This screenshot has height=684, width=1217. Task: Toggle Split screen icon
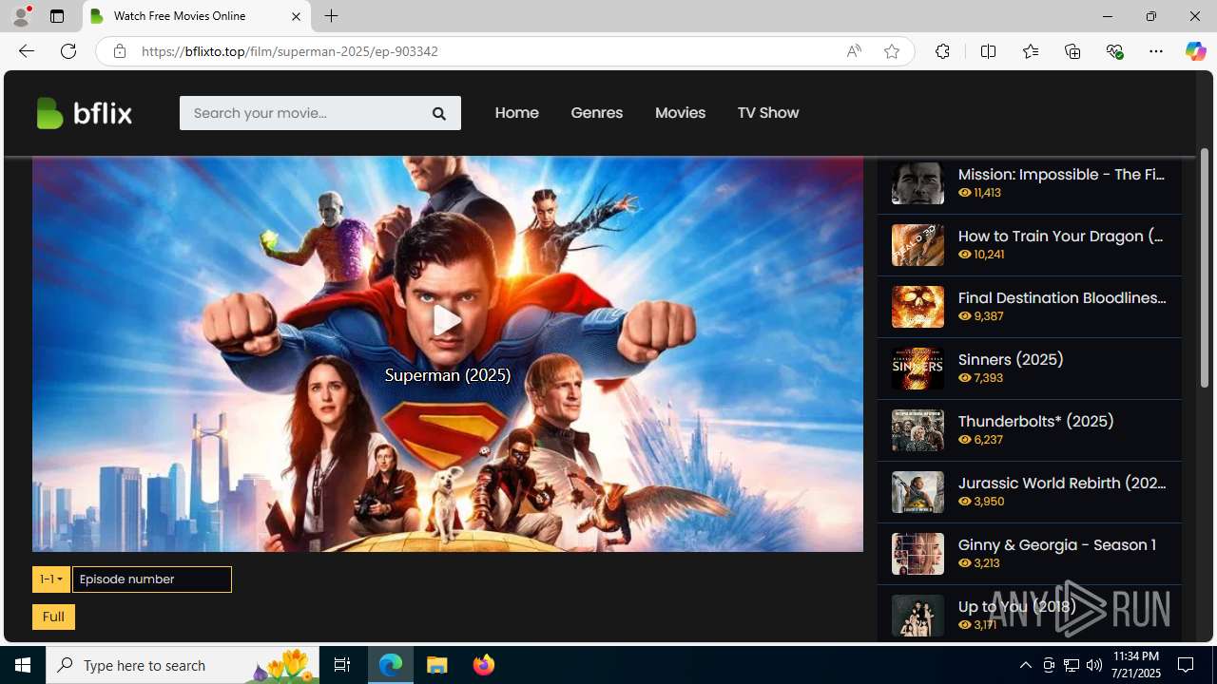(x=988, y=51)
